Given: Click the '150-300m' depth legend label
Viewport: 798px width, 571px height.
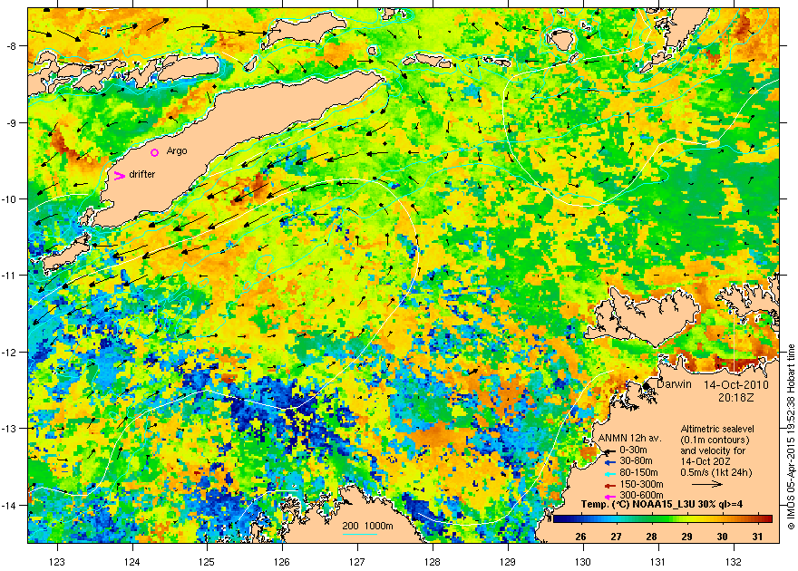Looking at the screenshot, I should 641,484.
